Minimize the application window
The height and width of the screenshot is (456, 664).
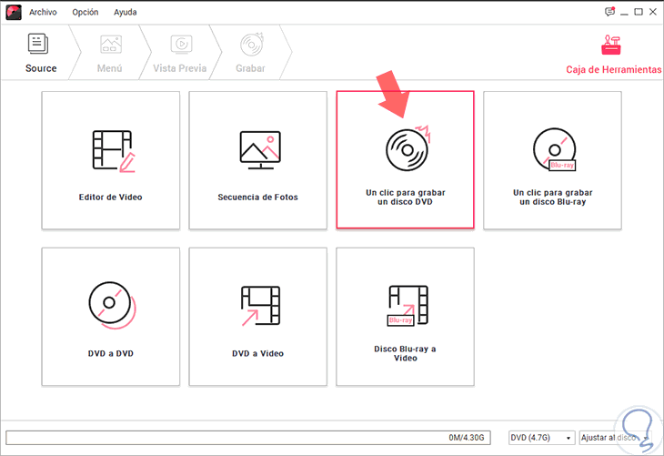click(x=624, y=13)
